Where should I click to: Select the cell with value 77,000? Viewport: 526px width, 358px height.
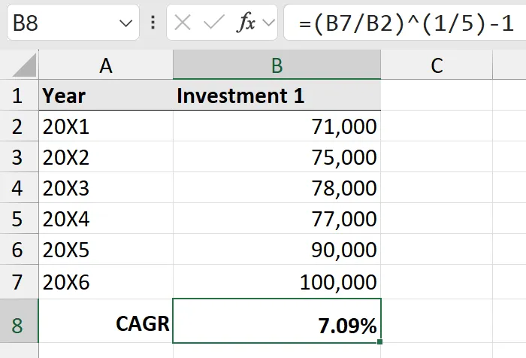(x=277, y=219)
